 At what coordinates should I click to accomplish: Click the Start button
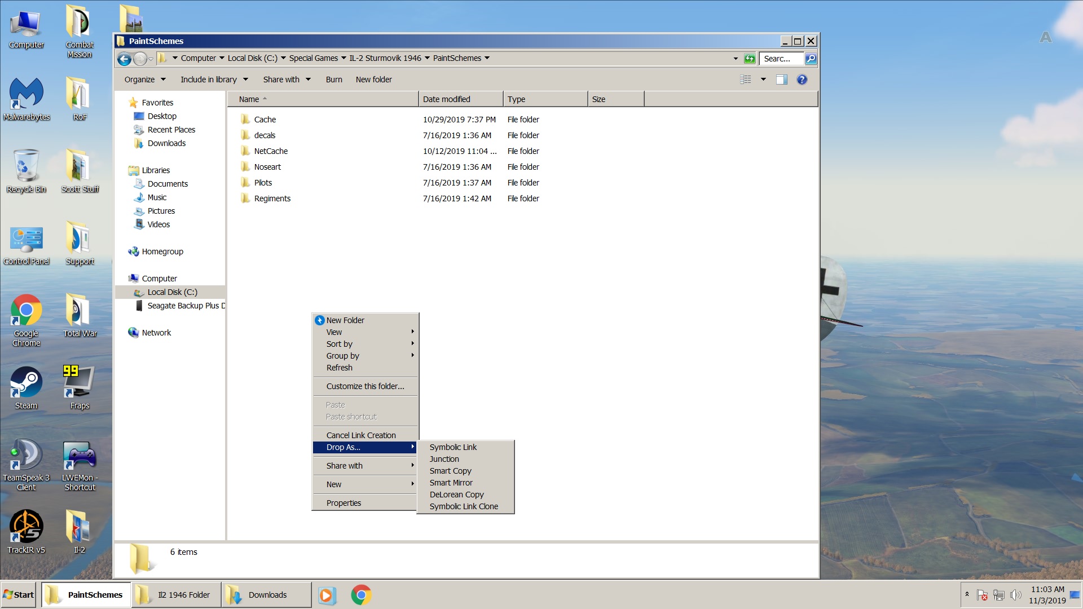(19, 595)
